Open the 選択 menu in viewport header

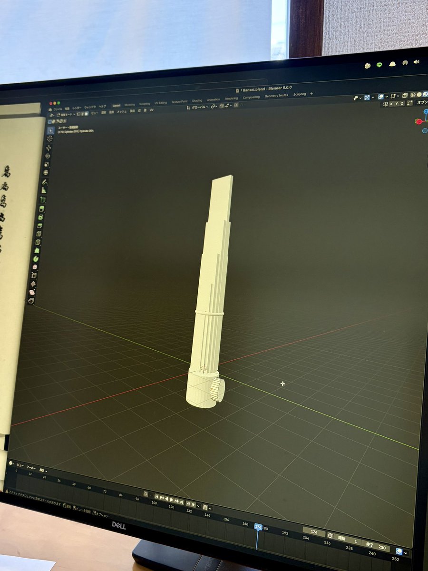coord(104,113)
